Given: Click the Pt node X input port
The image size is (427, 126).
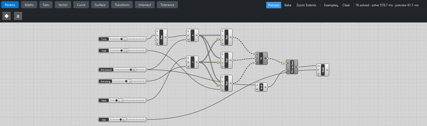Looking at the screenshot, I should point(255,54).
